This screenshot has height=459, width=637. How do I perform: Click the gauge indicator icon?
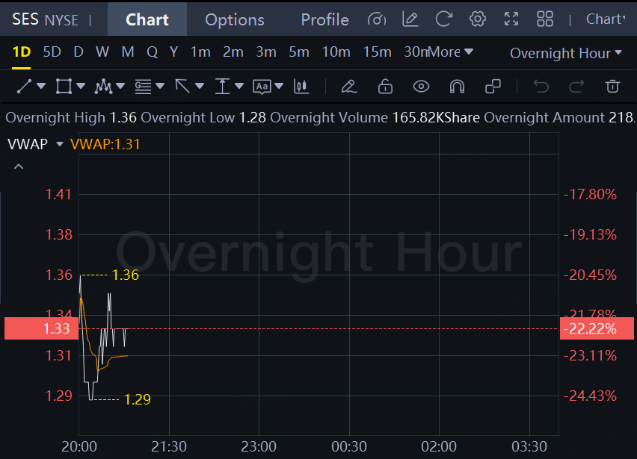pos(377,19)
